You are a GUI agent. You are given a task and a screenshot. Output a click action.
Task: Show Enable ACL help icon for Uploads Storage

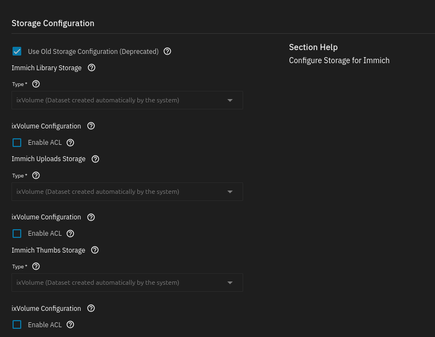click(70, 234)
